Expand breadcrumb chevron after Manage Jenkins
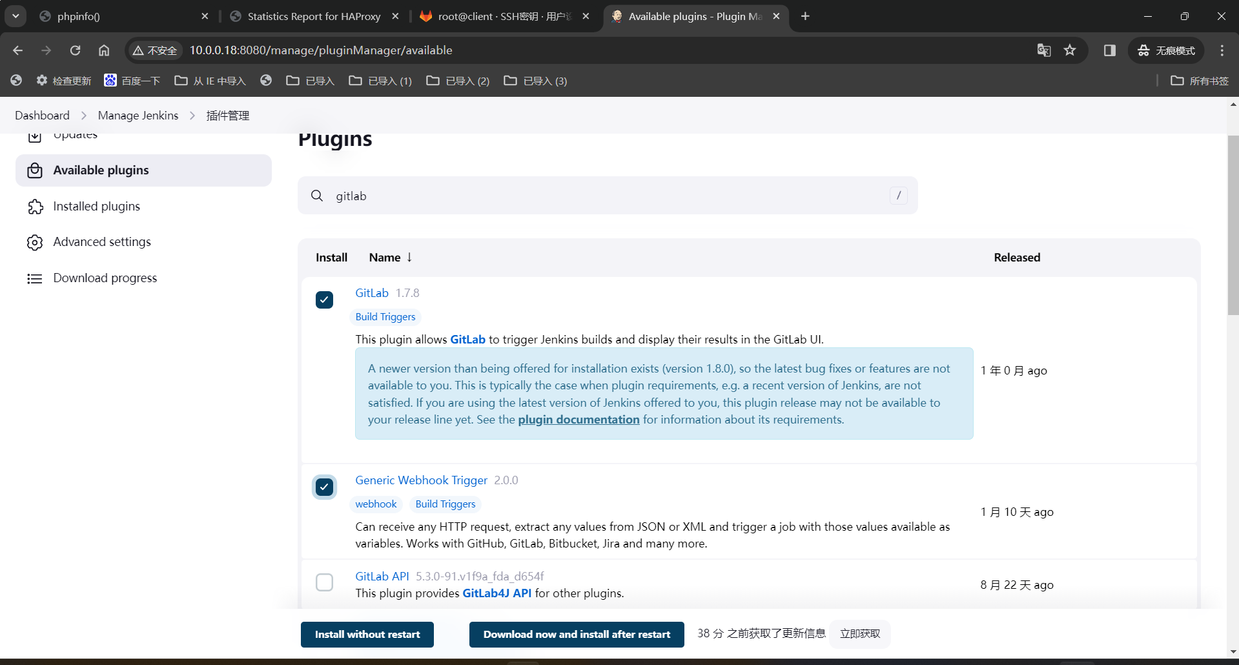1239x665 pixels. [x=192, y=116]
